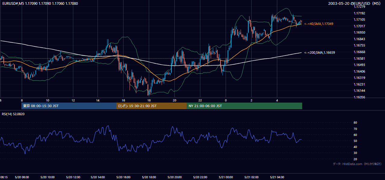Image resolution: width=385 pixels, height=180 pixels.
Task: Click hour tick 2 under the price chart
Action: (x=251, y=100)
